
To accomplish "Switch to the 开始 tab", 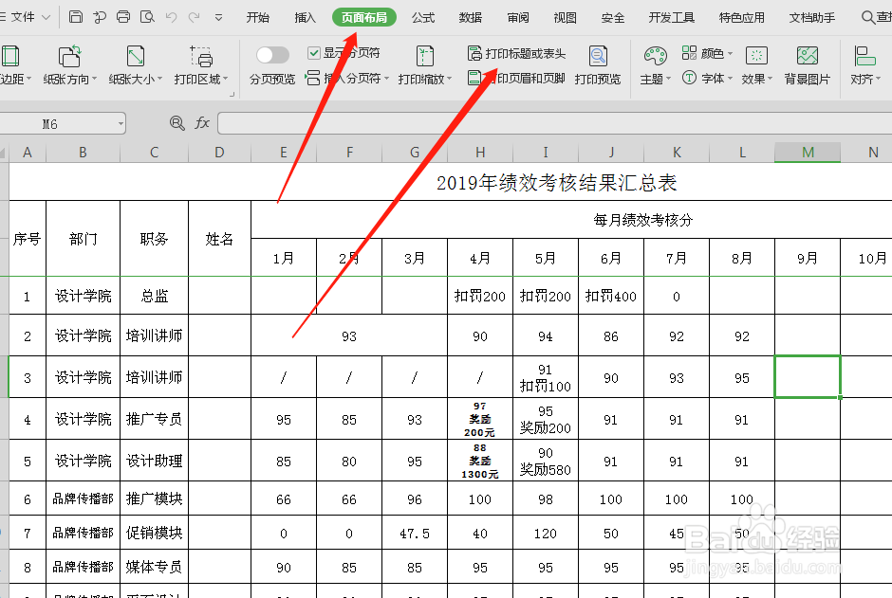I will tap(257, 18).
